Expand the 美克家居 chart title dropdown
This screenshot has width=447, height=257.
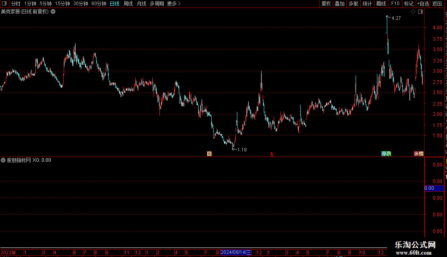click(x=53, y=12)
